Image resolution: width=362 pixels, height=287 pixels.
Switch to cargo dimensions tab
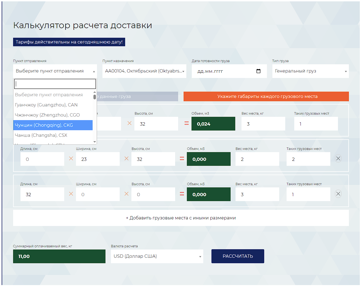(x=266, y=97)
